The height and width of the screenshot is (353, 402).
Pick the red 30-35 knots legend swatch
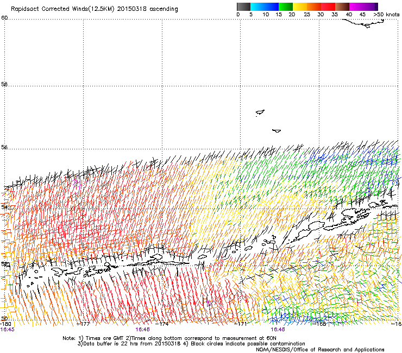click(328, 7)
